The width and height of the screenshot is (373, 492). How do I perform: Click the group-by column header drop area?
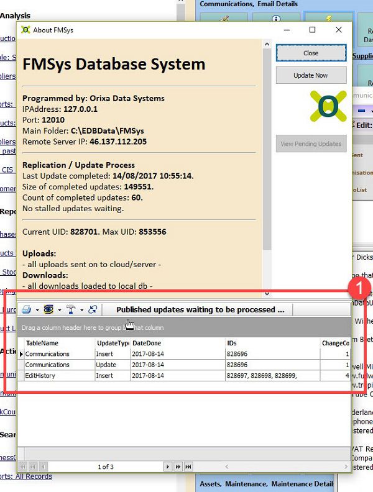tap(184, 327)
